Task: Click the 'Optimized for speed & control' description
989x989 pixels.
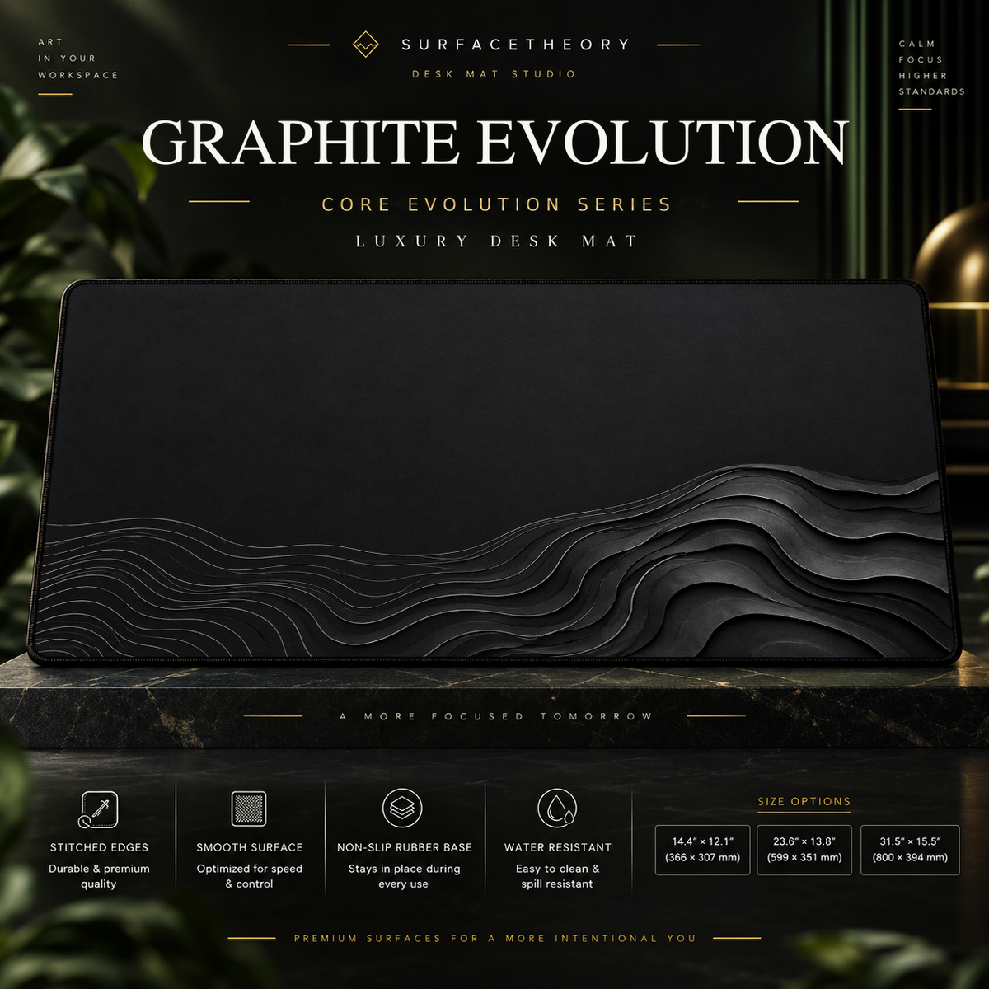Action: click(x=250, y=876)
